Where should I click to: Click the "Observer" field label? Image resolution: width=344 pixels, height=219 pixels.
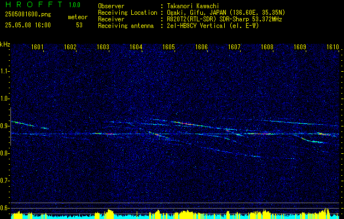point(111,6)
